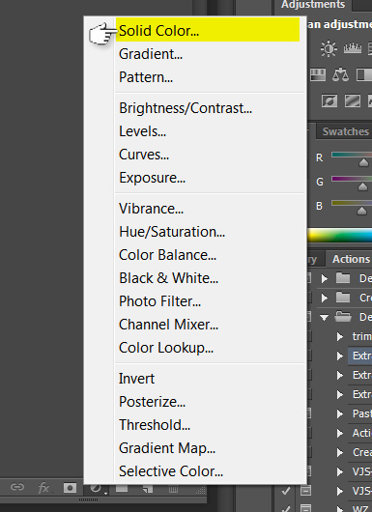Add a Posterize adjustment via striped panel icon

353,100
